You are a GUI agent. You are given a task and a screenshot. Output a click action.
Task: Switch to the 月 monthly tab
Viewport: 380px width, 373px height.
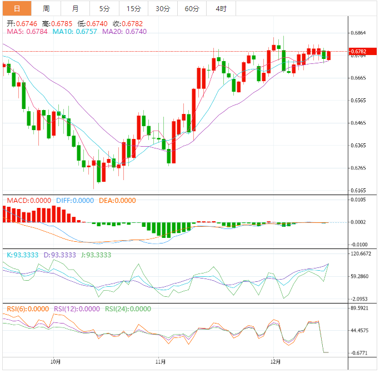pos(75,8)
